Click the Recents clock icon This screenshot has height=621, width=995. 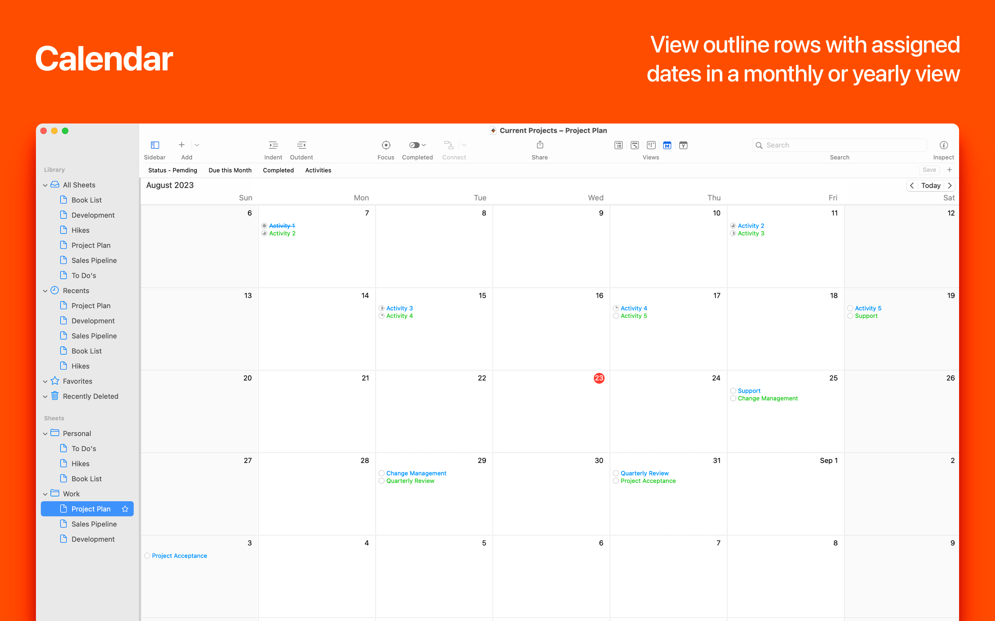click(55, 290)
